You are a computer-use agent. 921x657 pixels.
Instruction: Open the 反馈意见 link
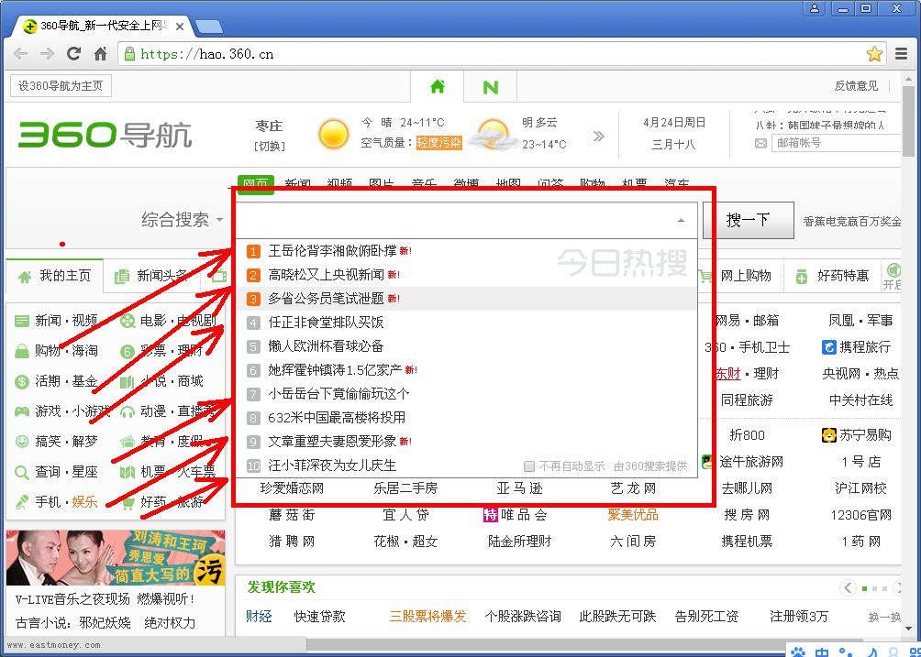(856, 86)
